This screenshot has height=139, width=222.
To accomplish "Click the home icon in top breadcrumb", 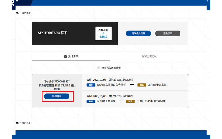I will coord(17,13).
